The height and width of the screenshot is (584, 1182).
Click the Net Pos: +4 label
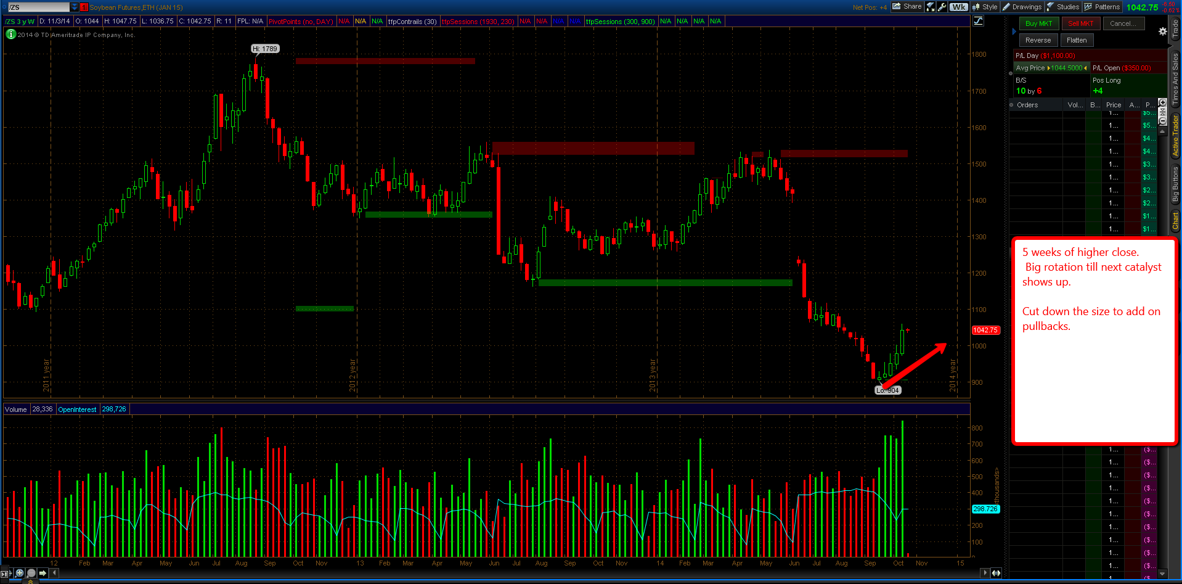(x=870, y=7)
